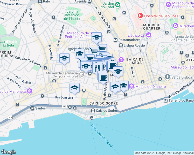Viewport: 194px width, 155px height.
Task: Select purple museum pin beside Baixa de Lisboa
Action: (x=121, y=60)
